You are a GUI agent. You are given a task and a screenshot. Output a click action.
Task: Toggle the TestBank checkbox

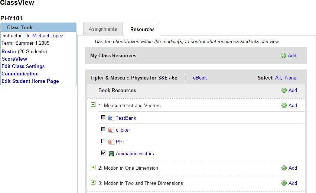click(103, 118)
